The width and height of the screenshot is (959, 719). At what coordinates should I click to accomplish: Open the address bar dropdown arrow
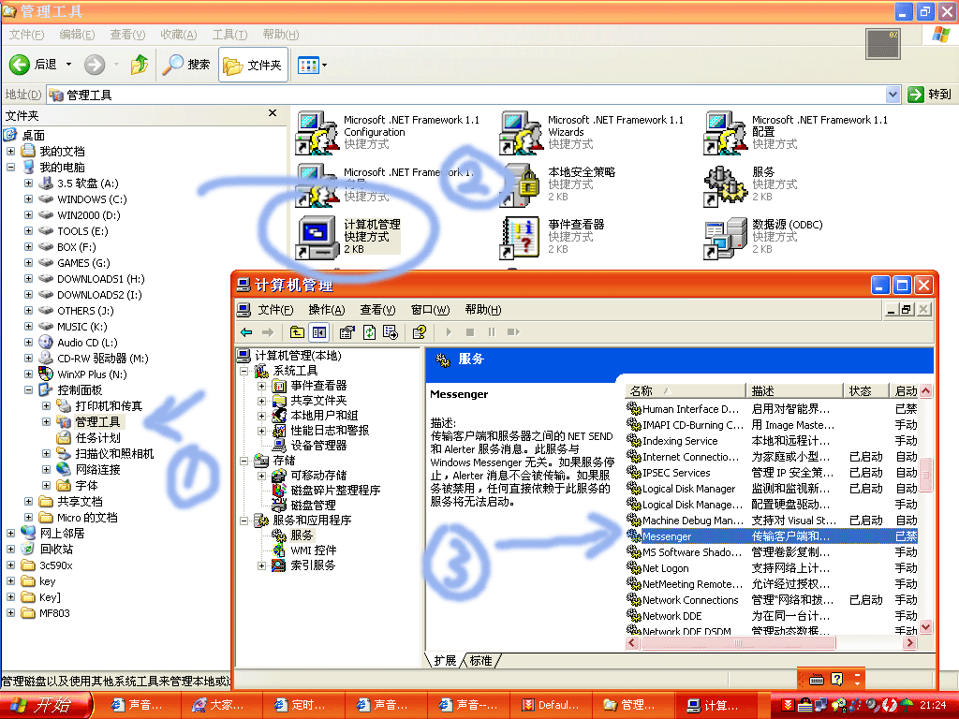pos(893,95)
